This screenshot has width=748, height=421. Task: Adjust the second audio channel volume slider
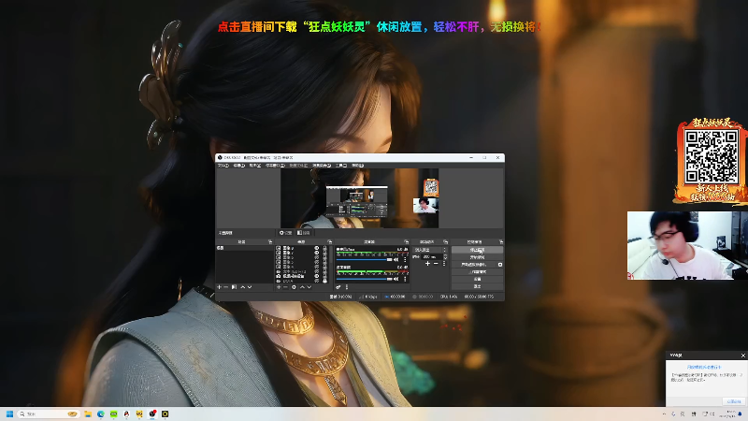[365, 279]
